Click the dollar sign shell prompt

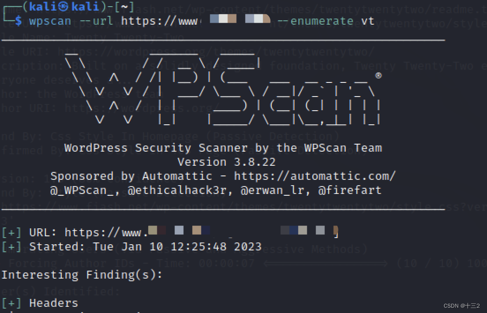click(19, 21)
